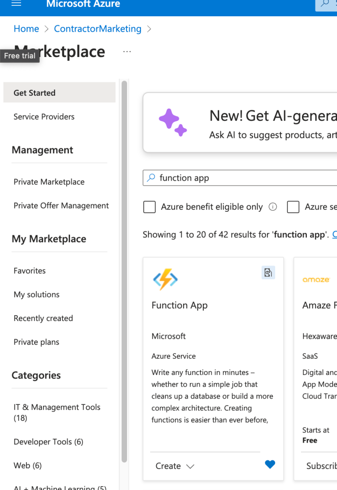Click the Function App card preview icon
The image size is (337, 490).
[x=268, y=273]
